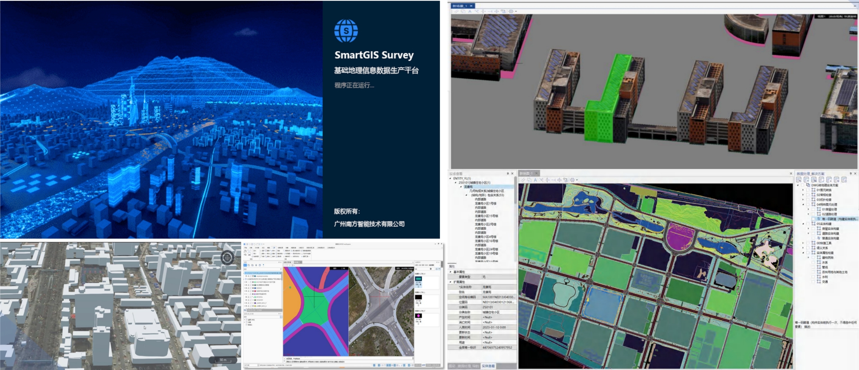Screen dimensions: 859x370
Task: Click the last scheme icon in 数据处理 toolbar
Action: click(844, 179)
